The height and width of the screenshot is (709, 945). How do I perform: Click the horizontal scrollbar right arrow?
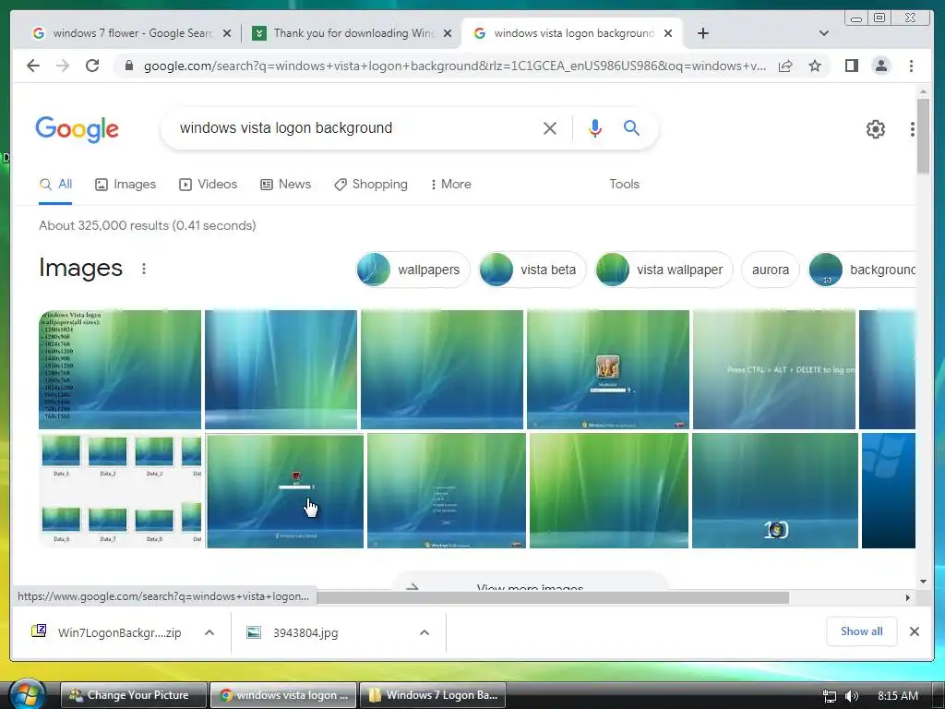click(x=908, y=597)
